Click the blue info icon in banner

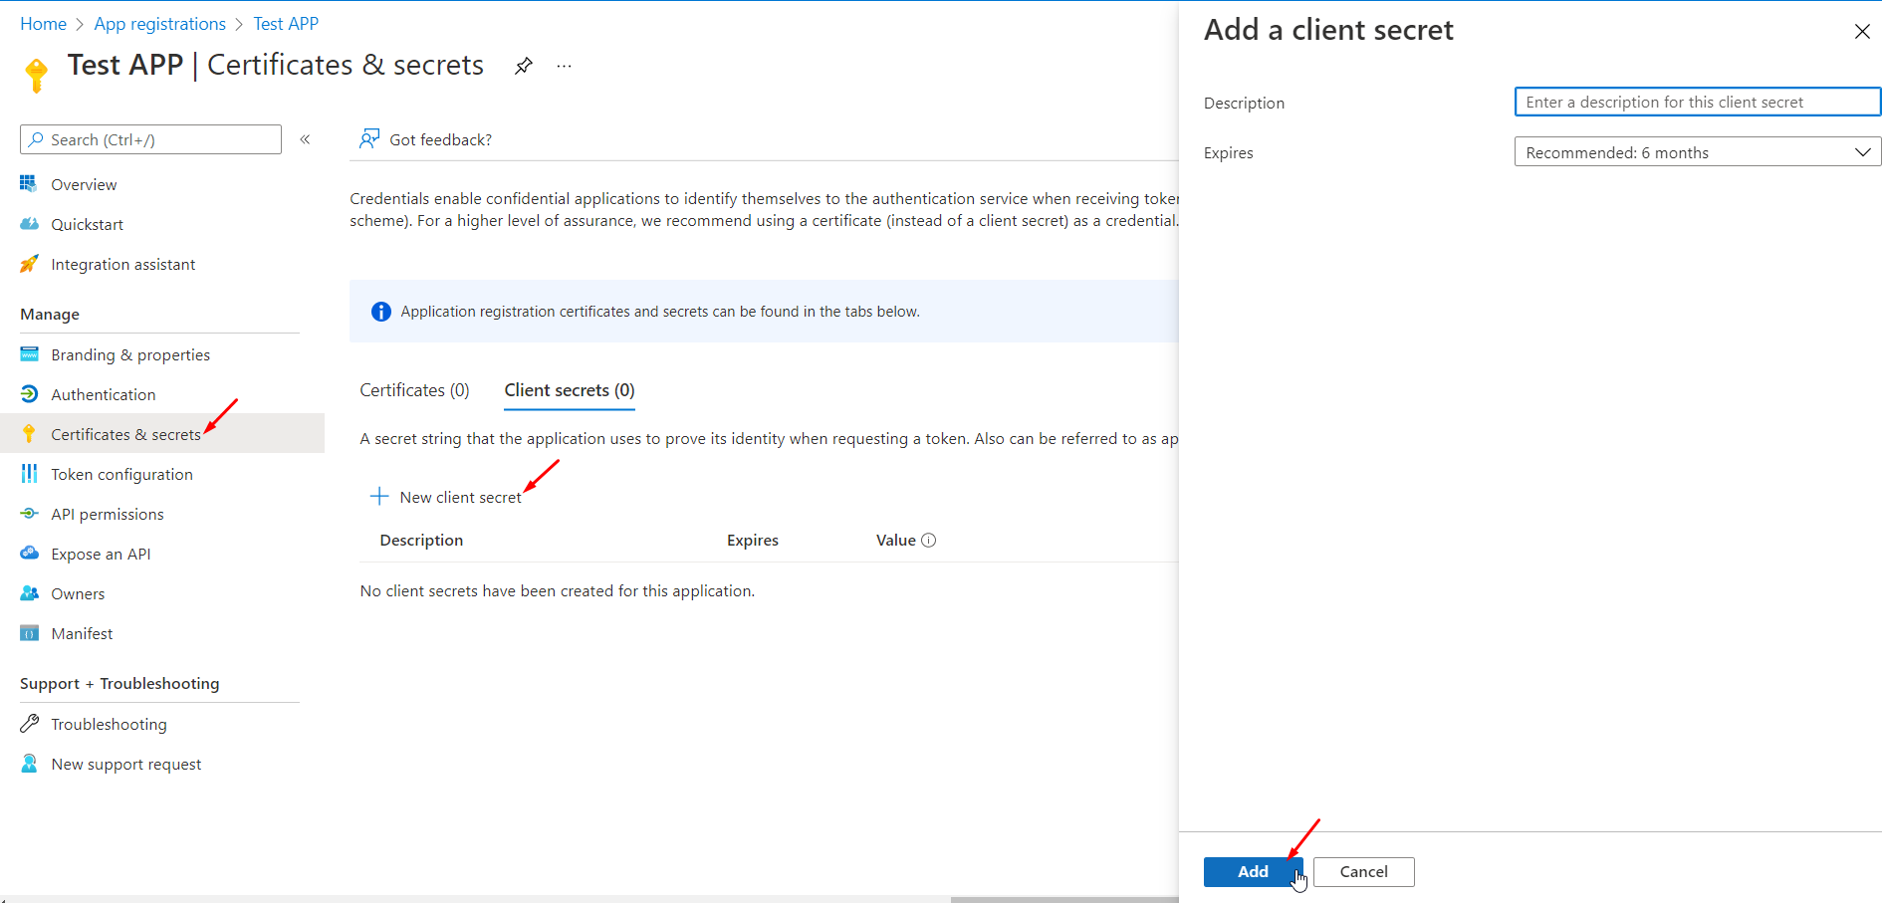coord(380,312)
